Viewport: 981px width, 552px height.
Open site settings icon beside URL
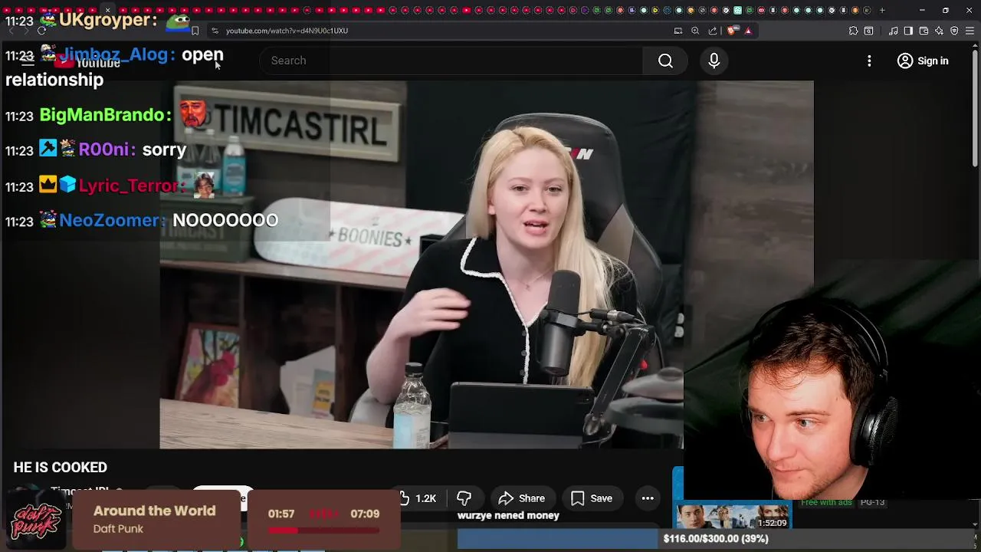(215, 31)
